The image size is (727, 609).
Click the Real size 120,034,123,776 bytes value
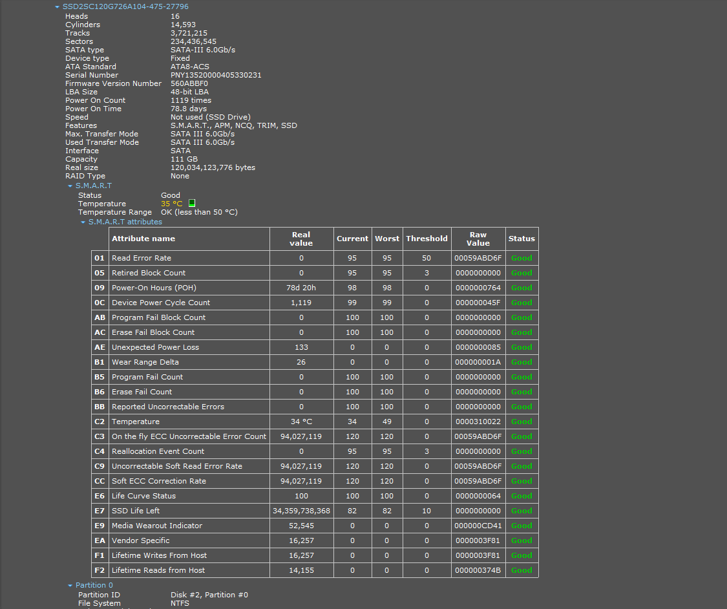(x=213, y=167)
